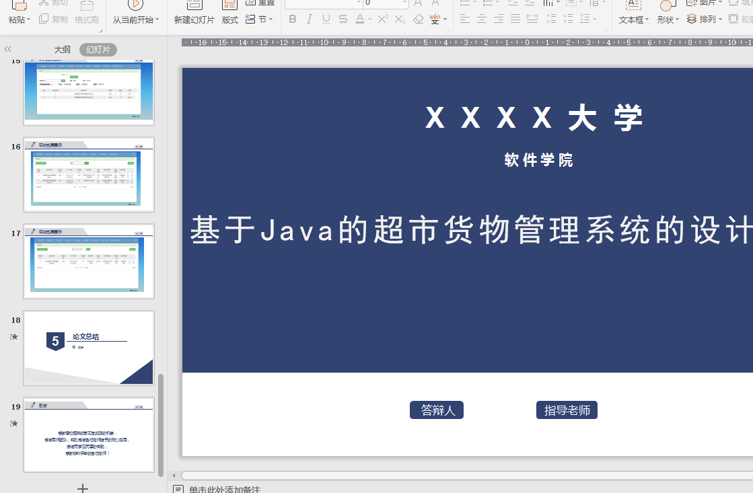The height and width of the screenshot is (493, 753).
Task: Toggle Bold formatting
Action: click(293, 20)
